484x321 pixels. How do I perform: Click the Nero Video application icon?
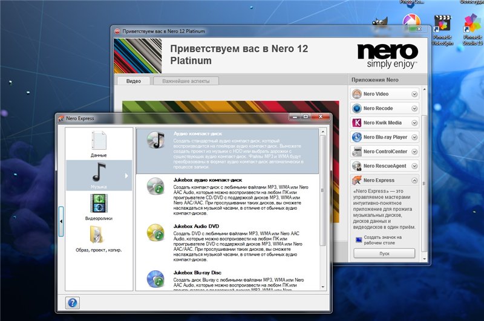pyautogui.click(x=357, y=94)
